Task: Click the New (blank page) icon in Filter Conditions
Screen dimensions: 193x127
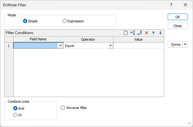Action: (x=126, y=33)
